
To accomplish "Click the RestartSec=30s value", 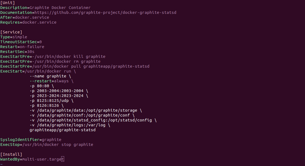I will [x=31, y=52].
